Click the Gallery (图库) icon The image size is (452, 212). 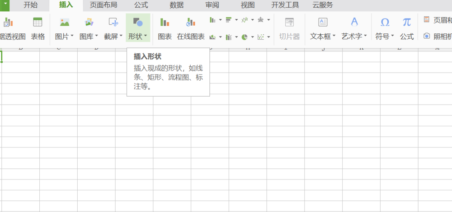click(x=89, y=22)
